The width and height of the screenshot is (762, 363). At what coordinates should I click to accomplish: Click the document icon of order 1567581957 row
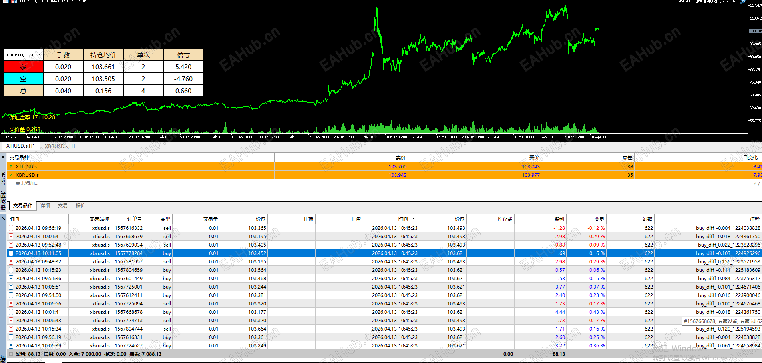[11, 261]
